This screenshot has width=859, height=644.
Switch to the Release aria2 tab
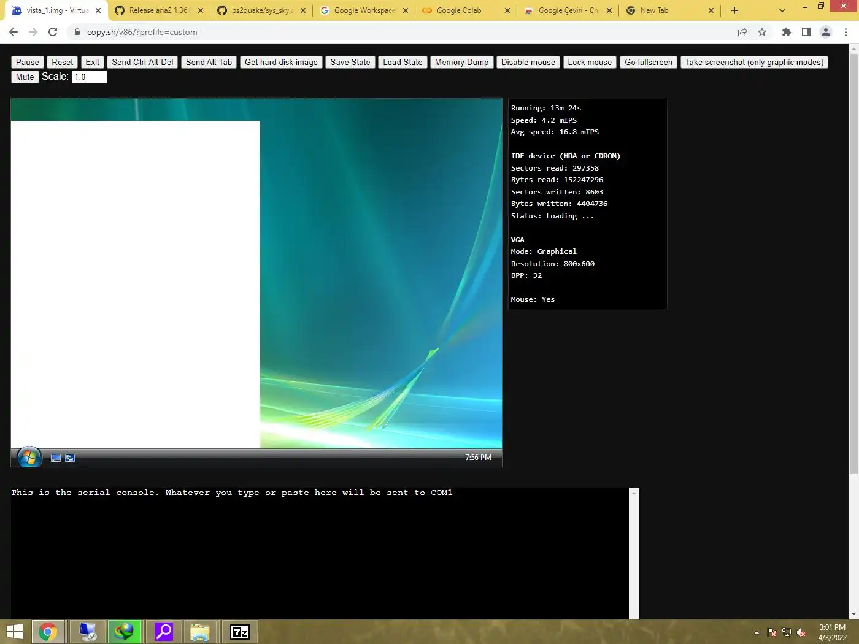pyautogui.click(x=159, y=10)
